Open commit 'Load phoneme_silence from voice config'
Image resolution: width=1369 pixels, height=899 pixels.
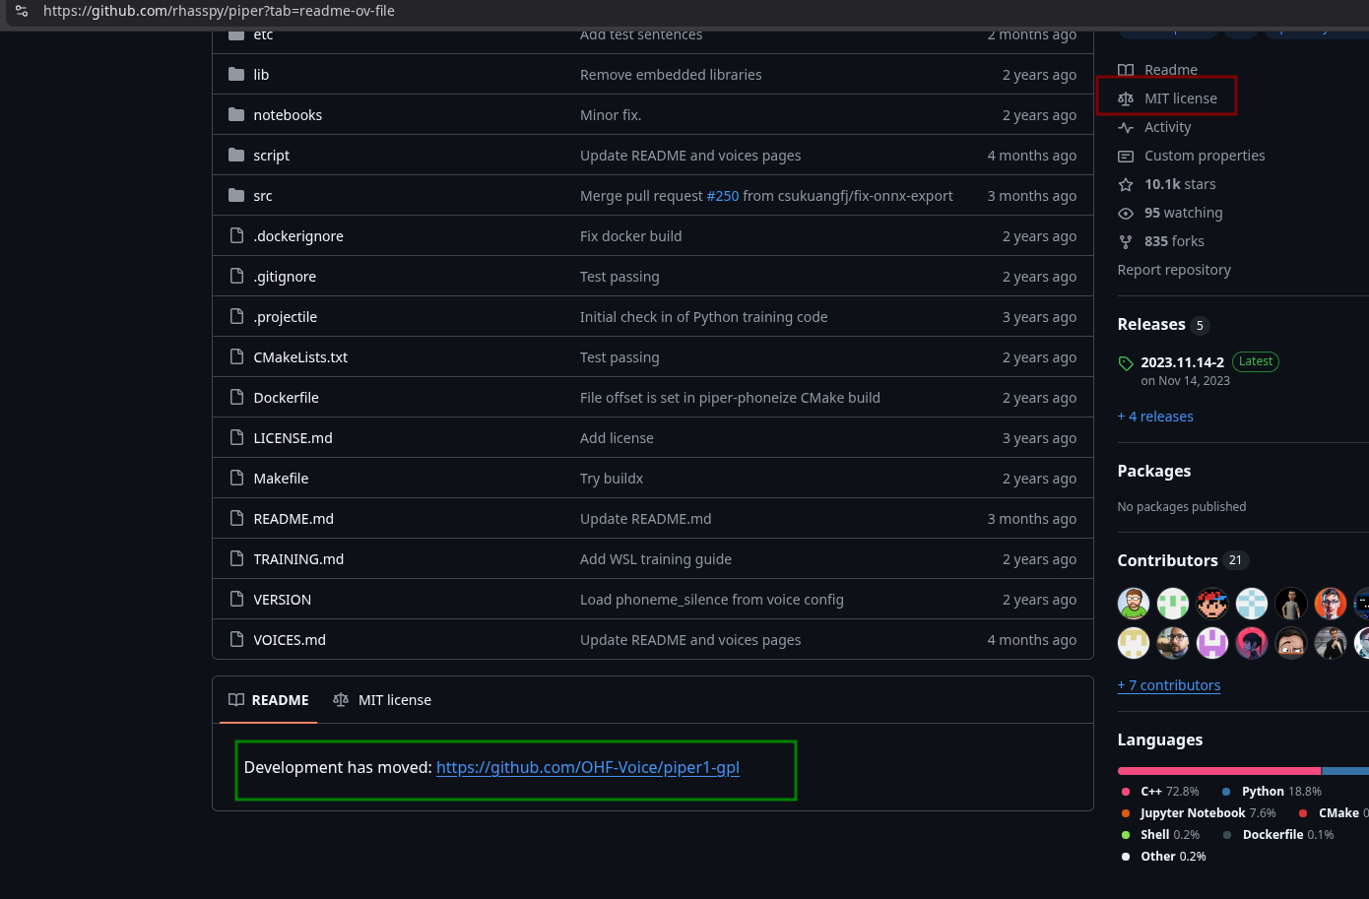(712, 600)
